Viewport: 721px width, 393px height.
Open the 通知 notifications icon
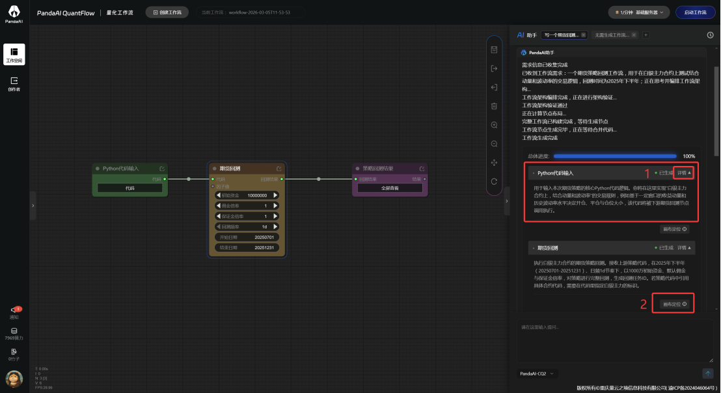pyautogui.click(x=14, y=312)
